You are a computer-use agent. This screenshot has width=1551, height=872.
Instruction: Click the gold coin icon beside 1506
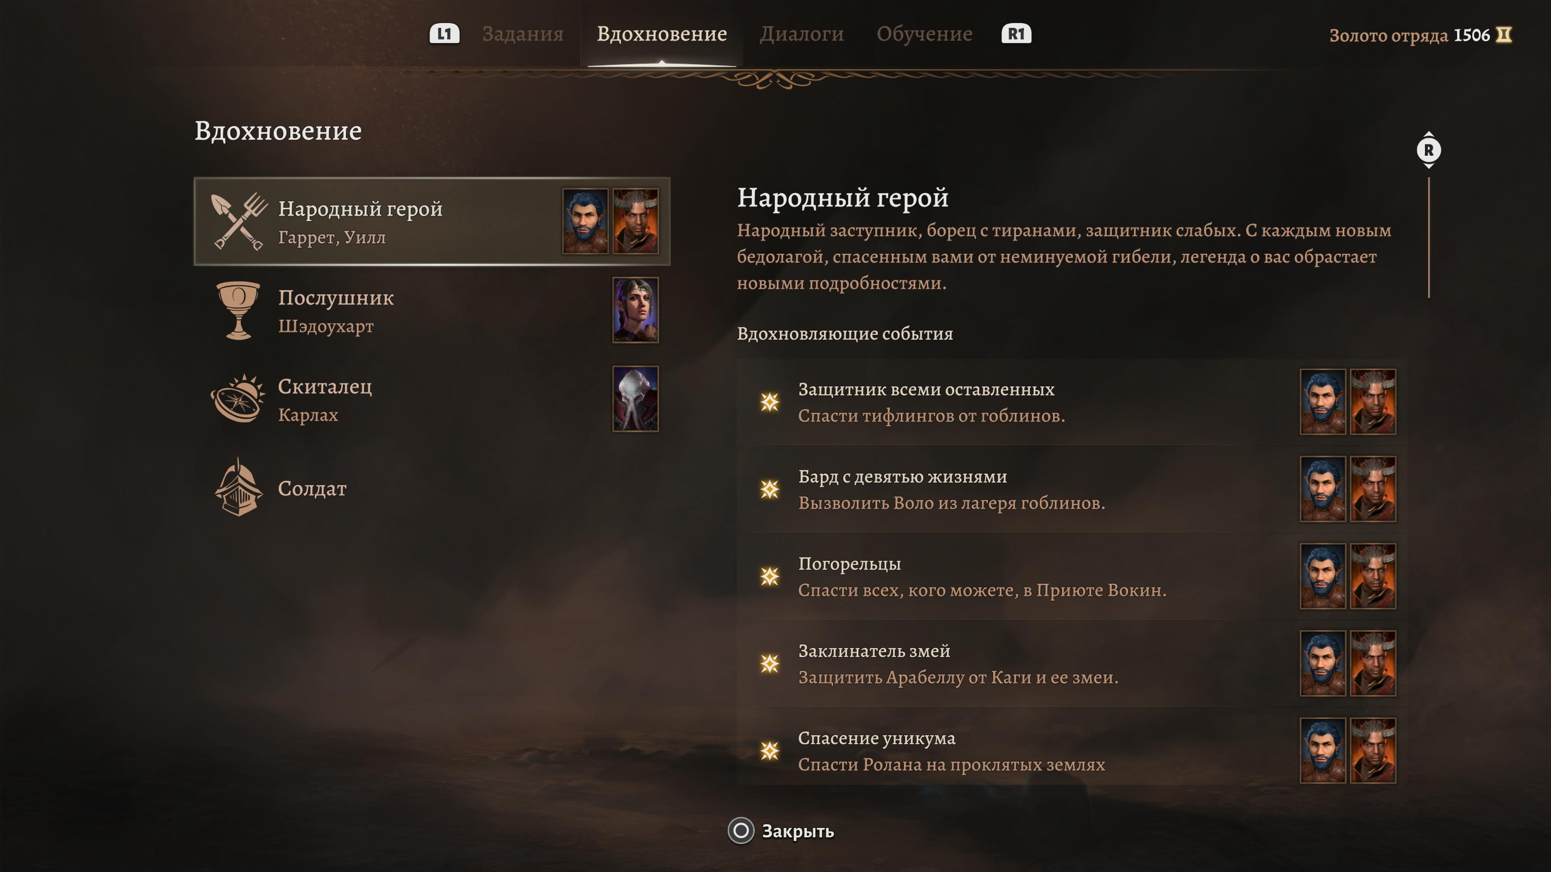[1504, 36]
